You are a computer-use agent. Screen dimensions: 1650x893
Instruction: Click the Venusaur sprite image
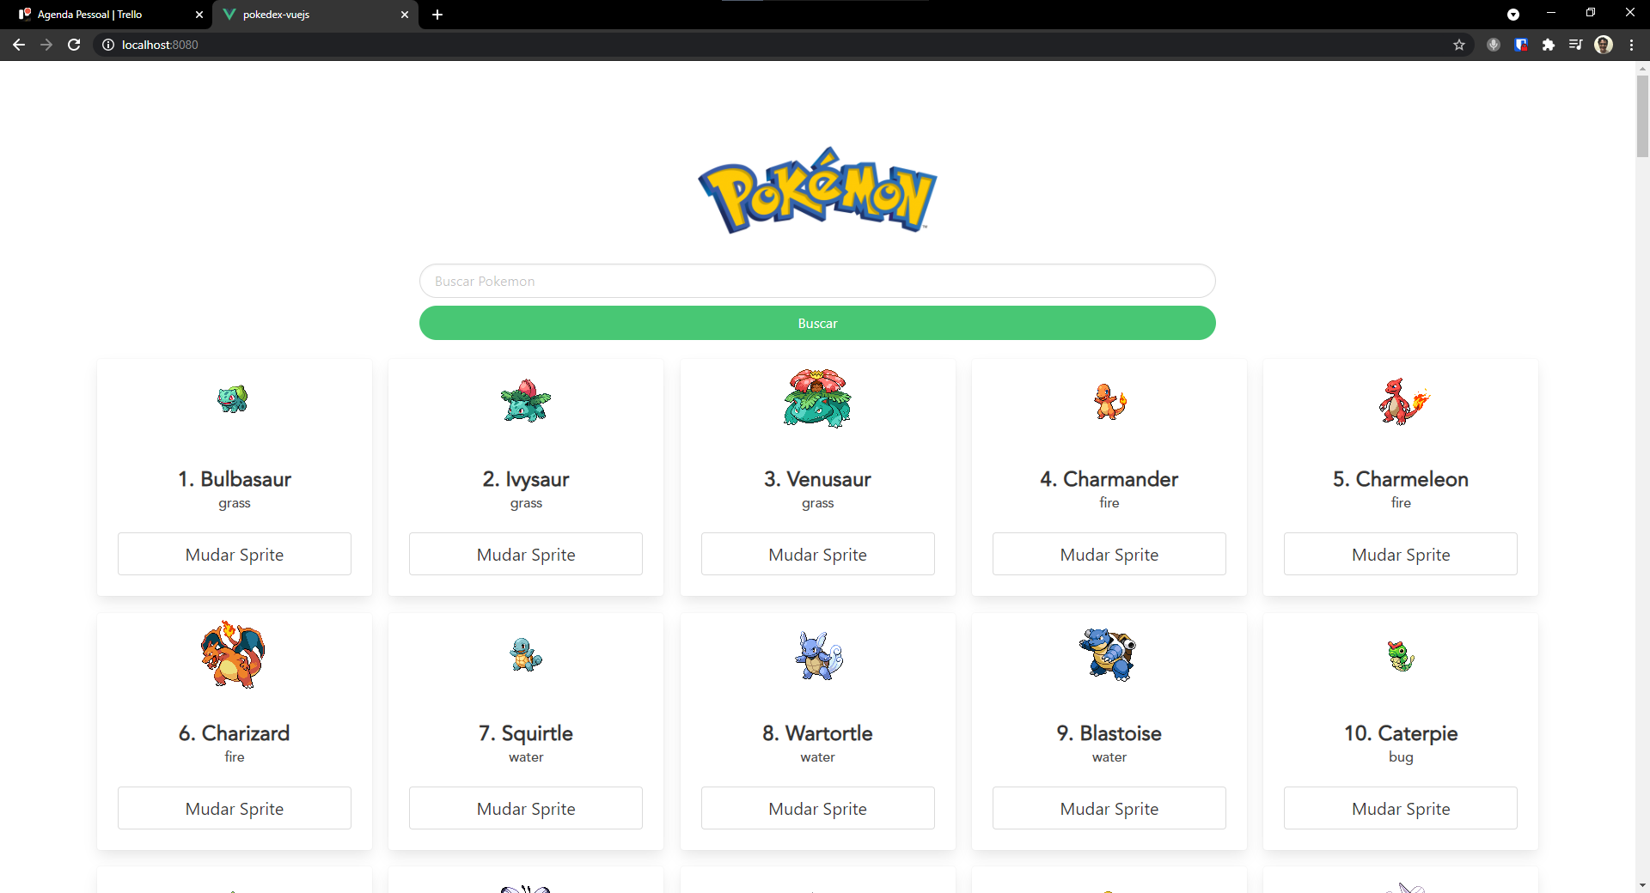(817, 398)
